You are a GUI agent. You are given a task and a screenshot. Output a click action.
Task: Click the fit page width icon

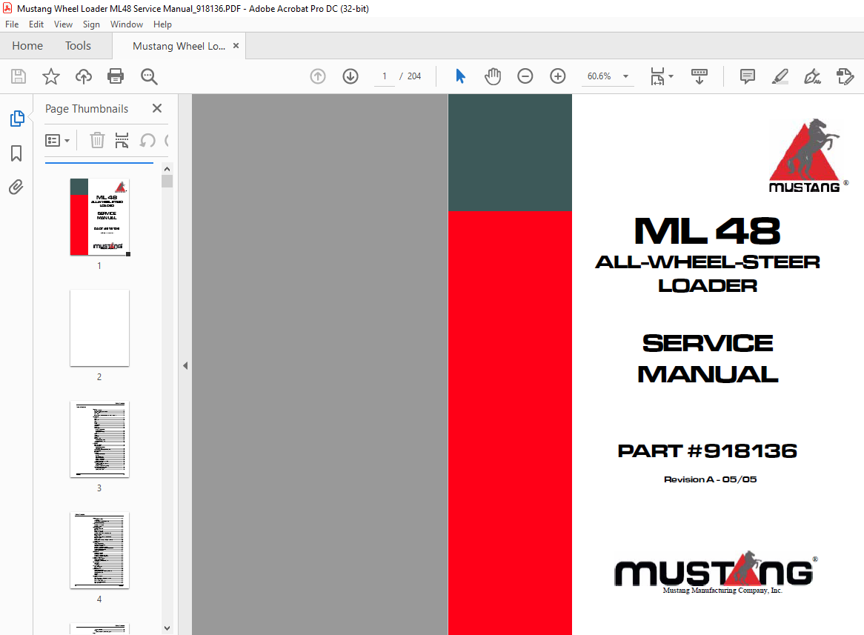[657, 76]
